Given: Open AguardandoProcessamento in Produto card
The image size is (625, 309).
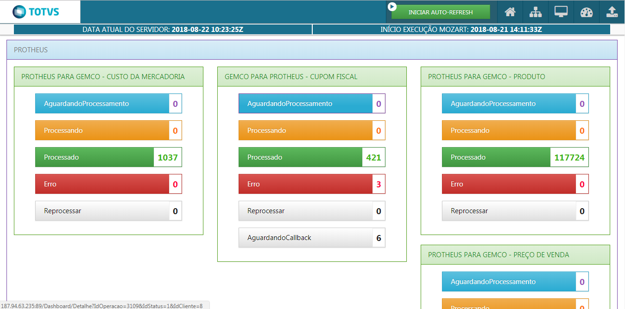Looking at the screenshot, I should [x=515, y=104].
